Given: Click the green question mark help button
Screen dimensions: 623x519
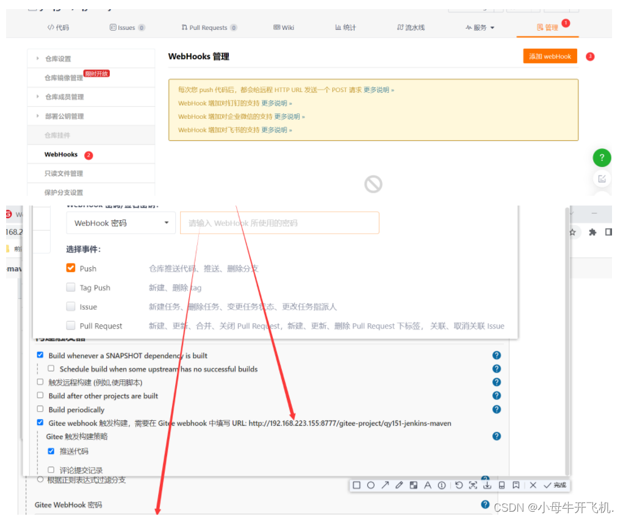Looking at the screenshot, I should click(x=602, y=157).
